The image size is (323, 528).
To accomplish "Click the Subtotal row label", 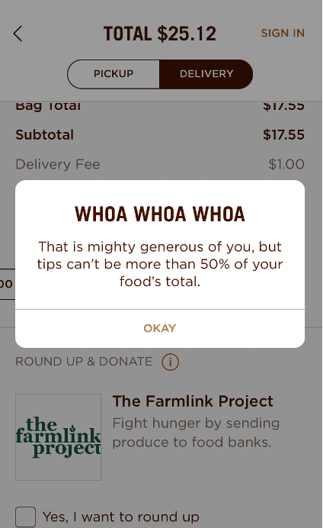I will (x=45, y=135).
